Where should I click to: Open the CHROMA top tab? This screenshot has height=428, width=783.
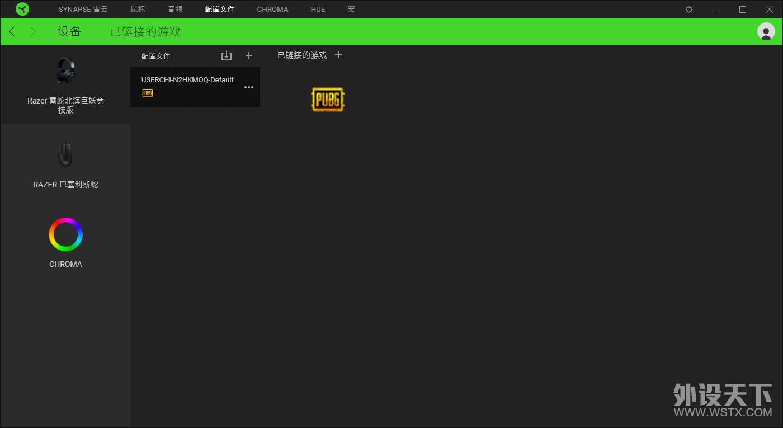point(272,10)
